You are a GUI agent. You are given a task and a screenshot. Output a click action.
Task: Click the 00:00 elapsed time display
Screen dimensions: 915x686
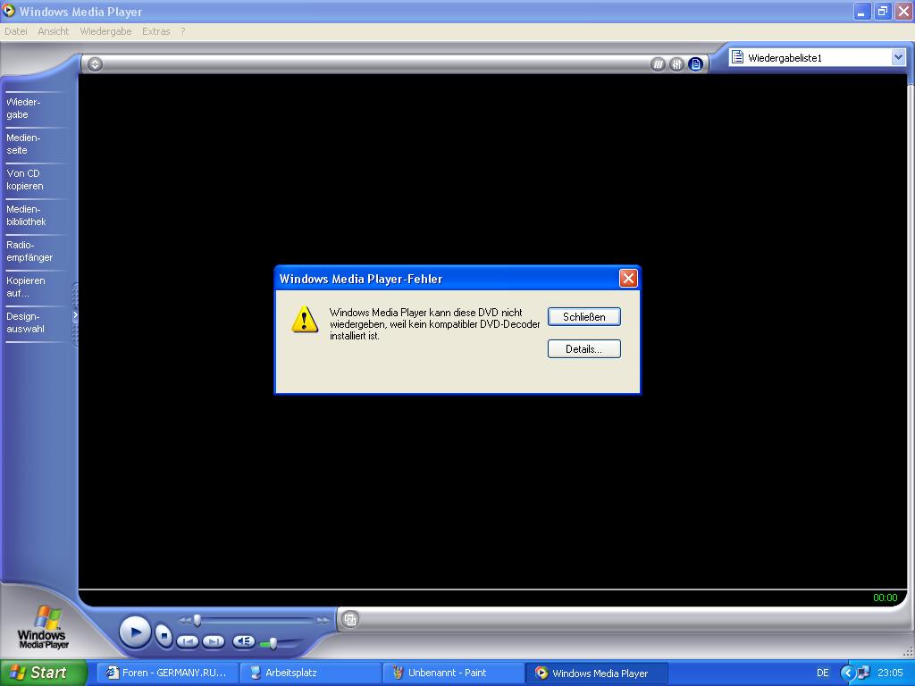[886, 598]
